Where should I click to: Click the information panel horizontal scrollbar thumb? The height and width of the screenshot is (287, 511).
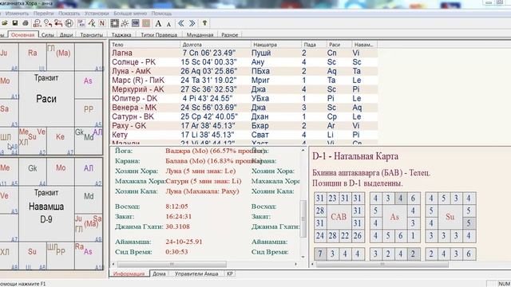(172, 264)
